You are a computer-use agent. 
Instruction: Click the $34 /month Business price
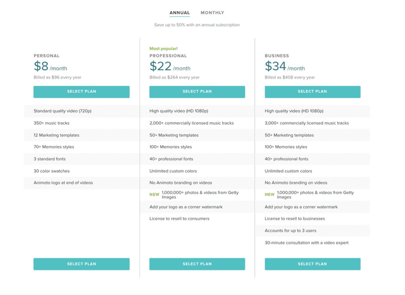[x=285, y=66]
